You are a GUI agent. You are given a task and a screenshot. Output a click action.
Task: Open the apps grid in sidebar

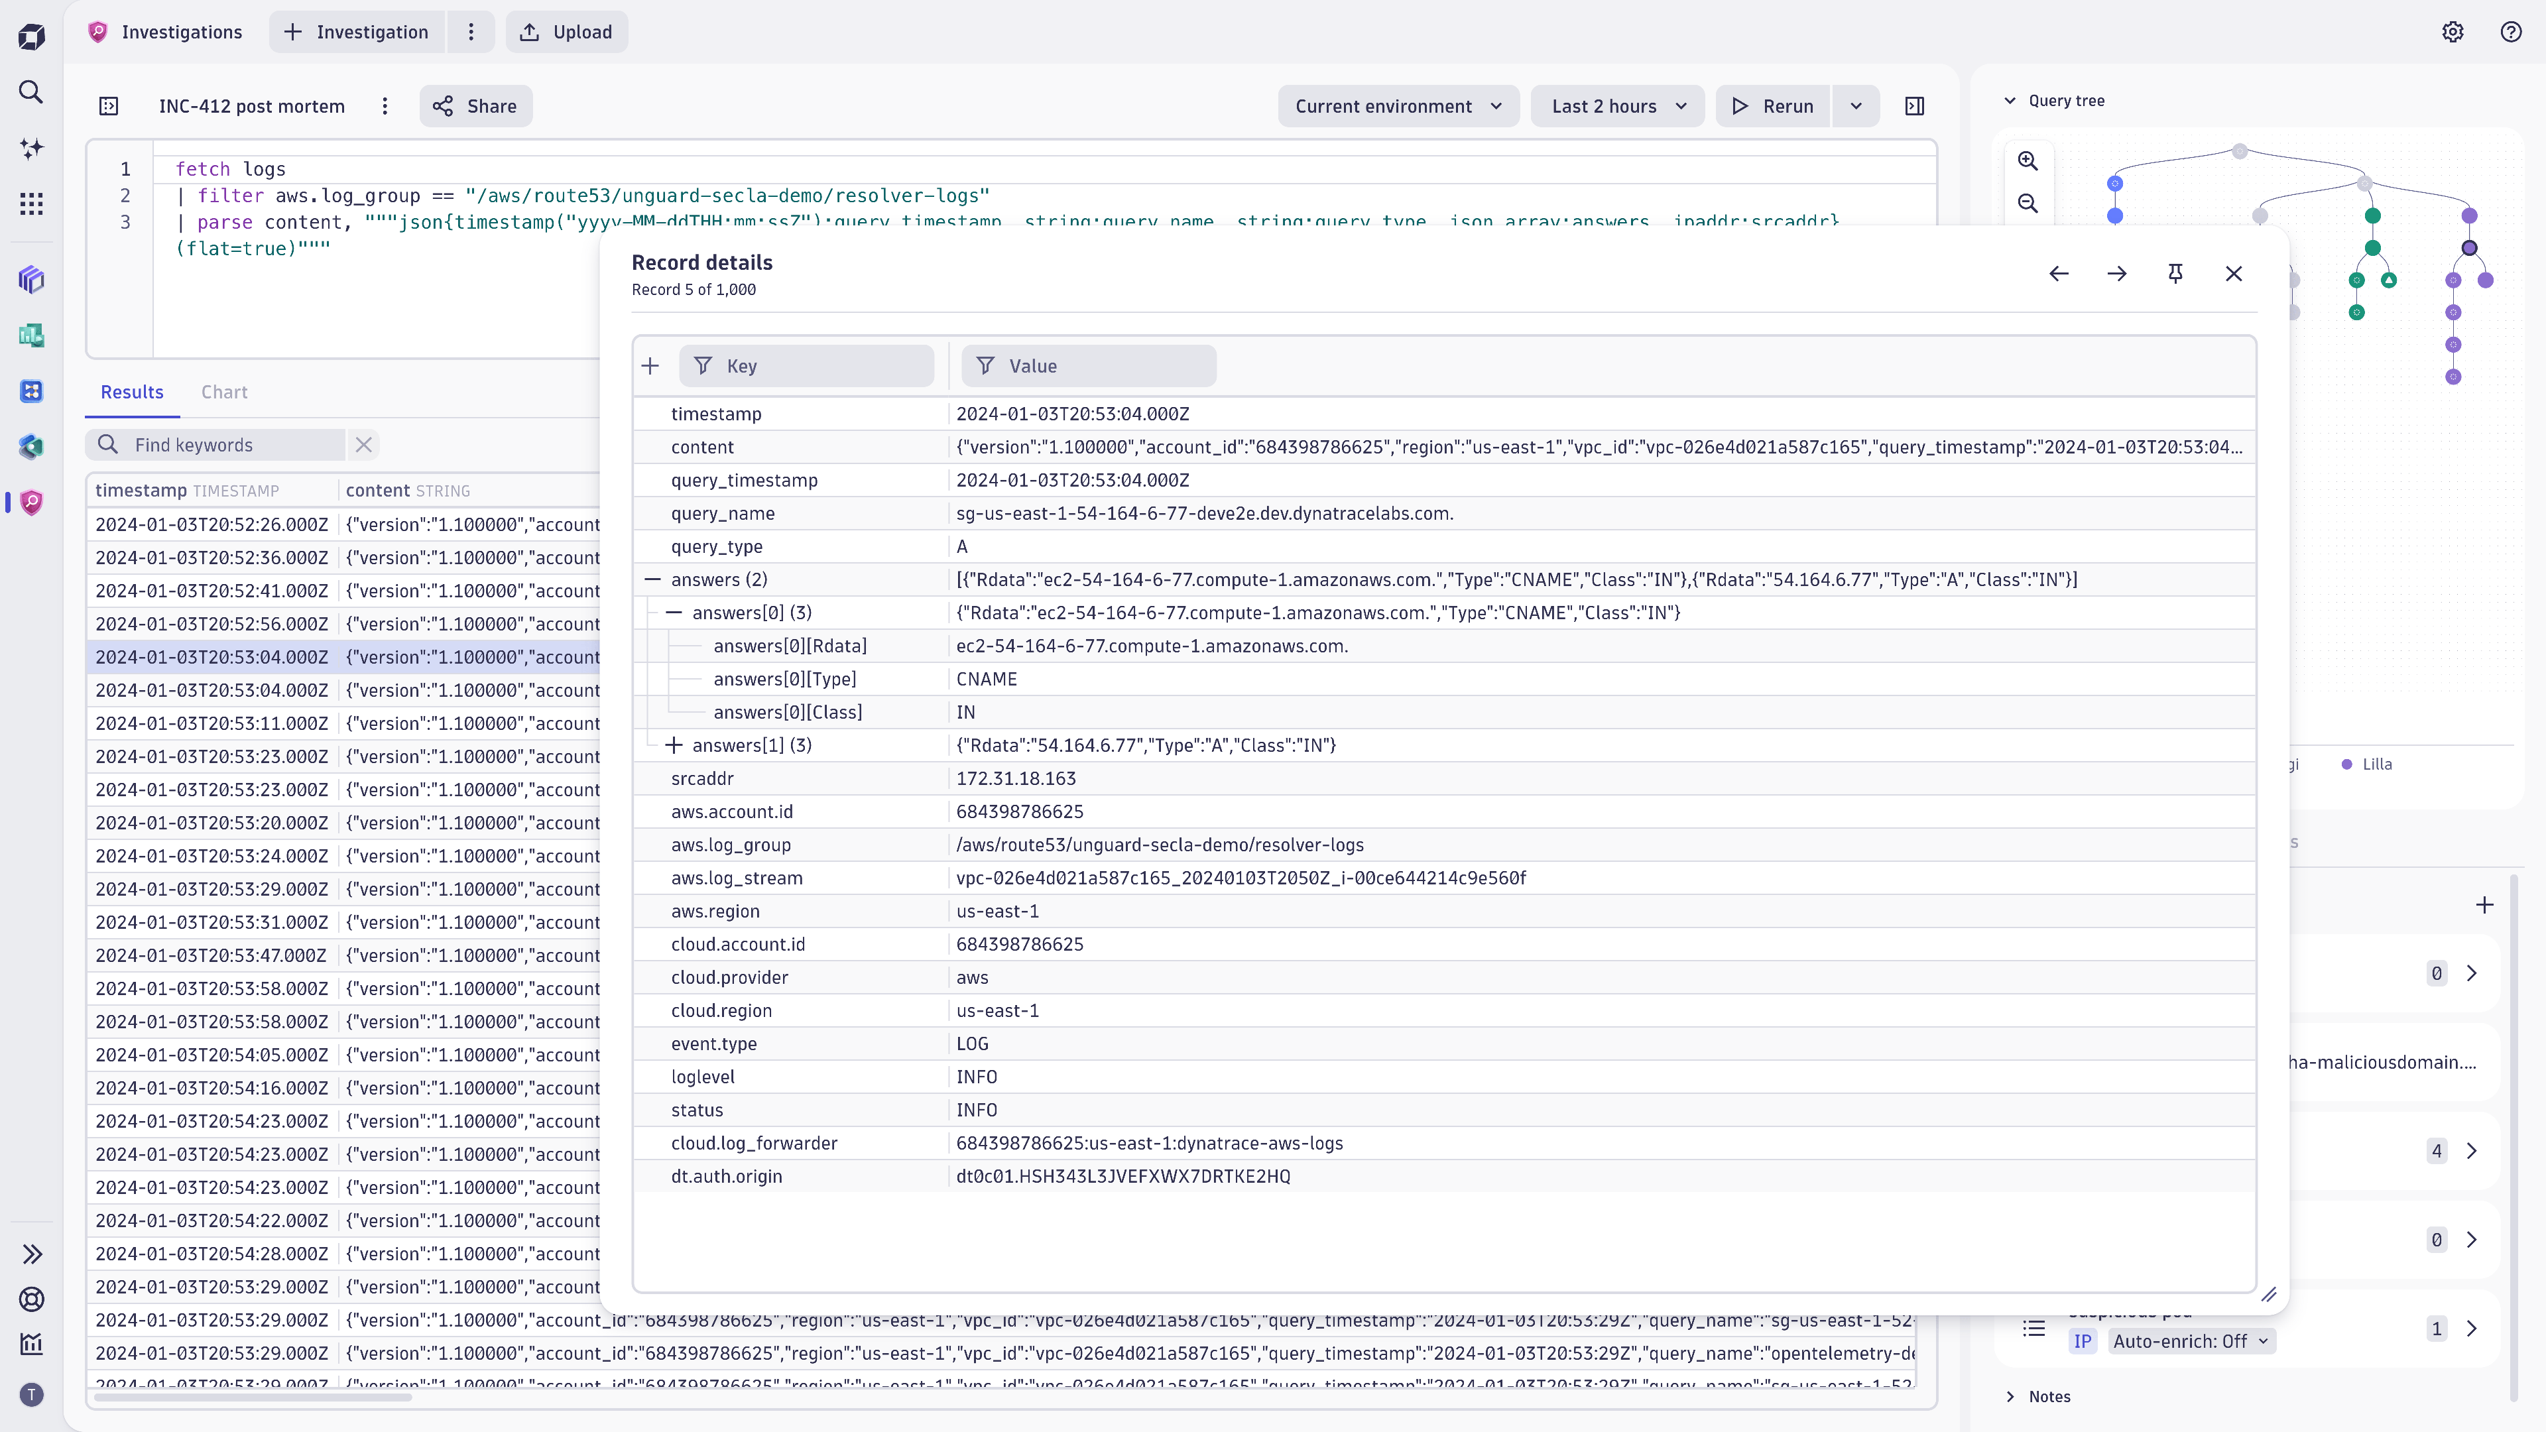click(32, 204)
